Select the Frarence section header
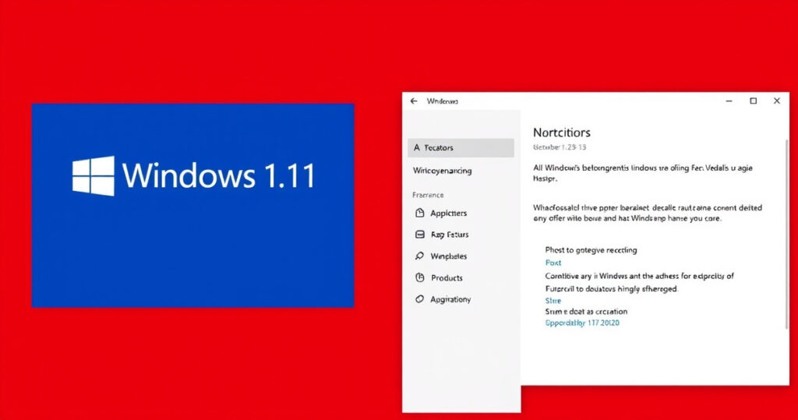798x420 pixels. click(428, 196)
